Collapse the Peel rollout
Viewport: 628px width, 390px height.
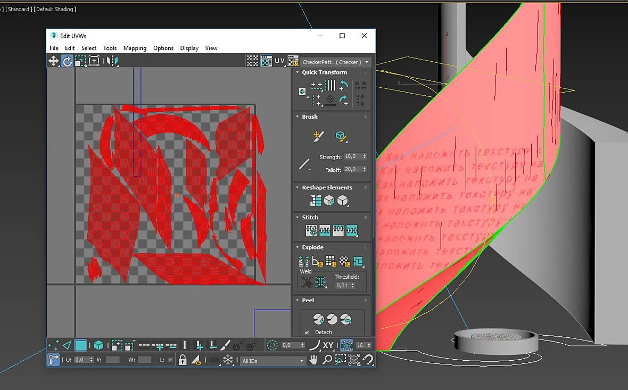coord(297,300)
